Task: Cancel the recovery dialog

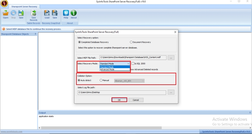Action: (x=136, y=100)
